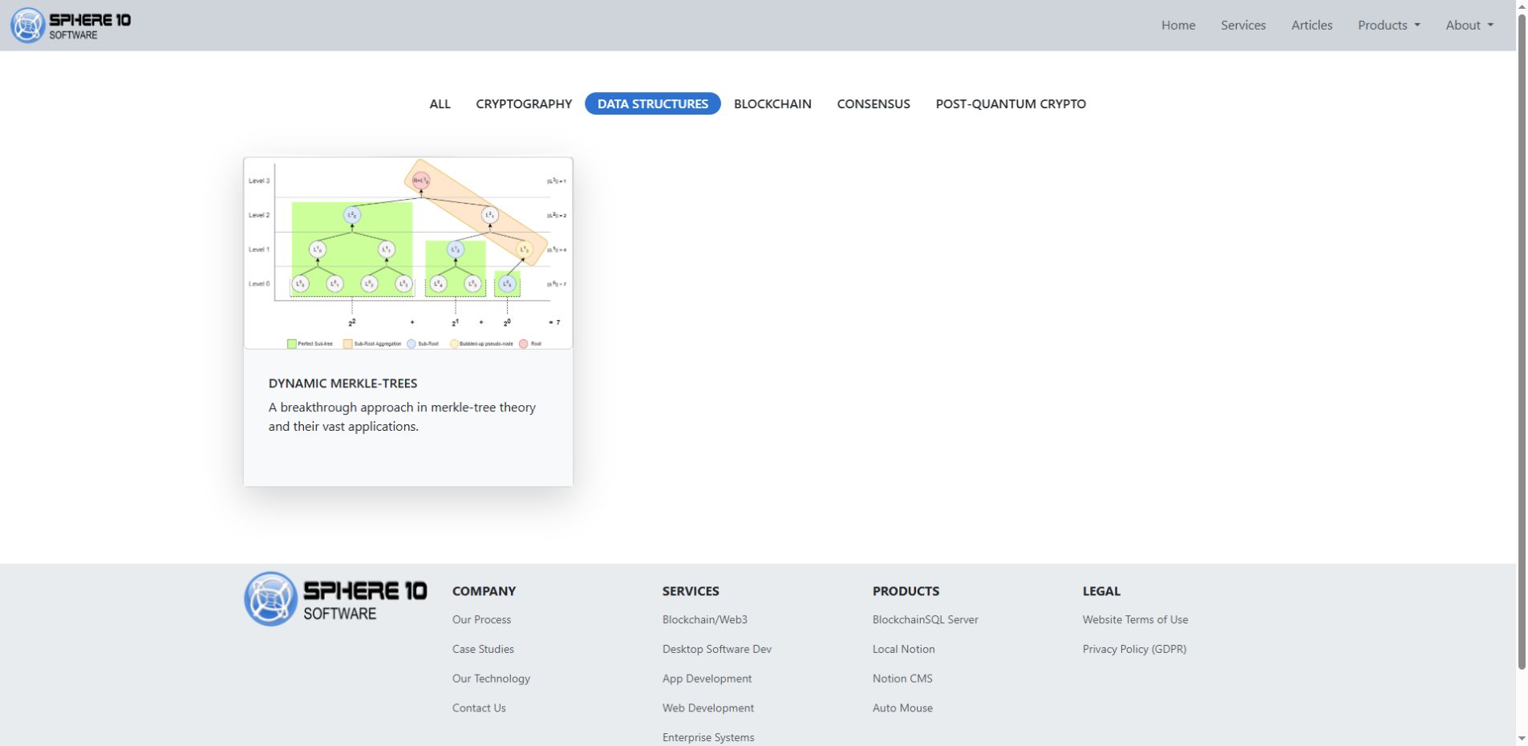This screenshot has height=746, width=1528.
Task: Click the PRODUCTS footer heading
Action: [x=906, y=591]
